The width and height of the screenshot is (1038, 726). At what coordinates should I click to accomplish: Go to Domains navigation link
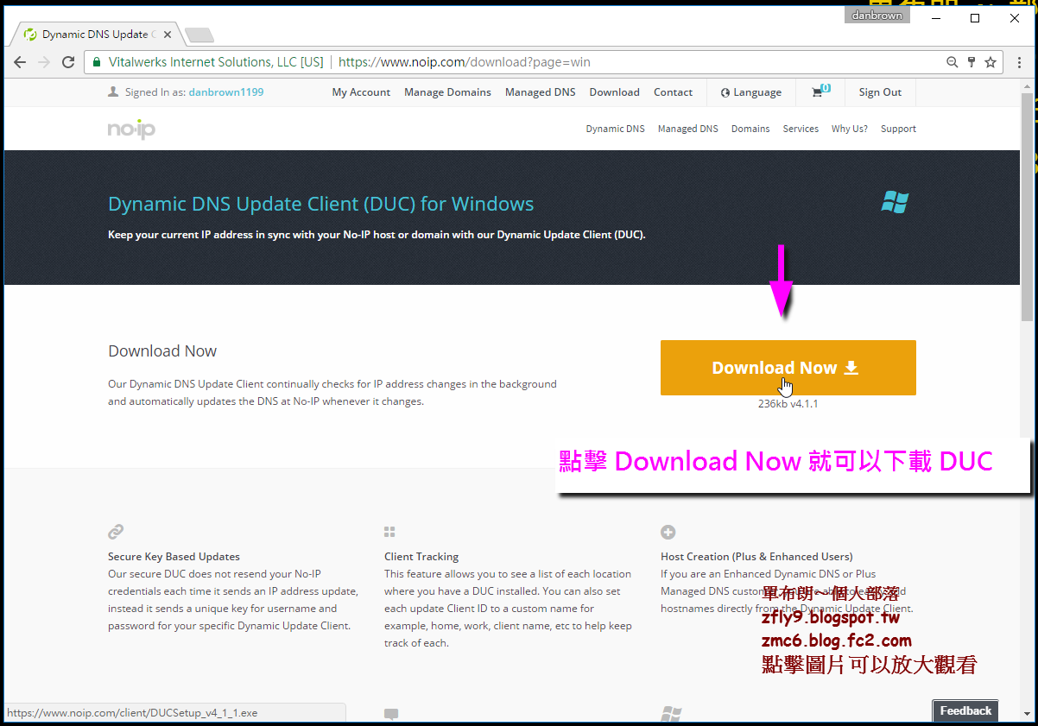(x=750, y=129)
